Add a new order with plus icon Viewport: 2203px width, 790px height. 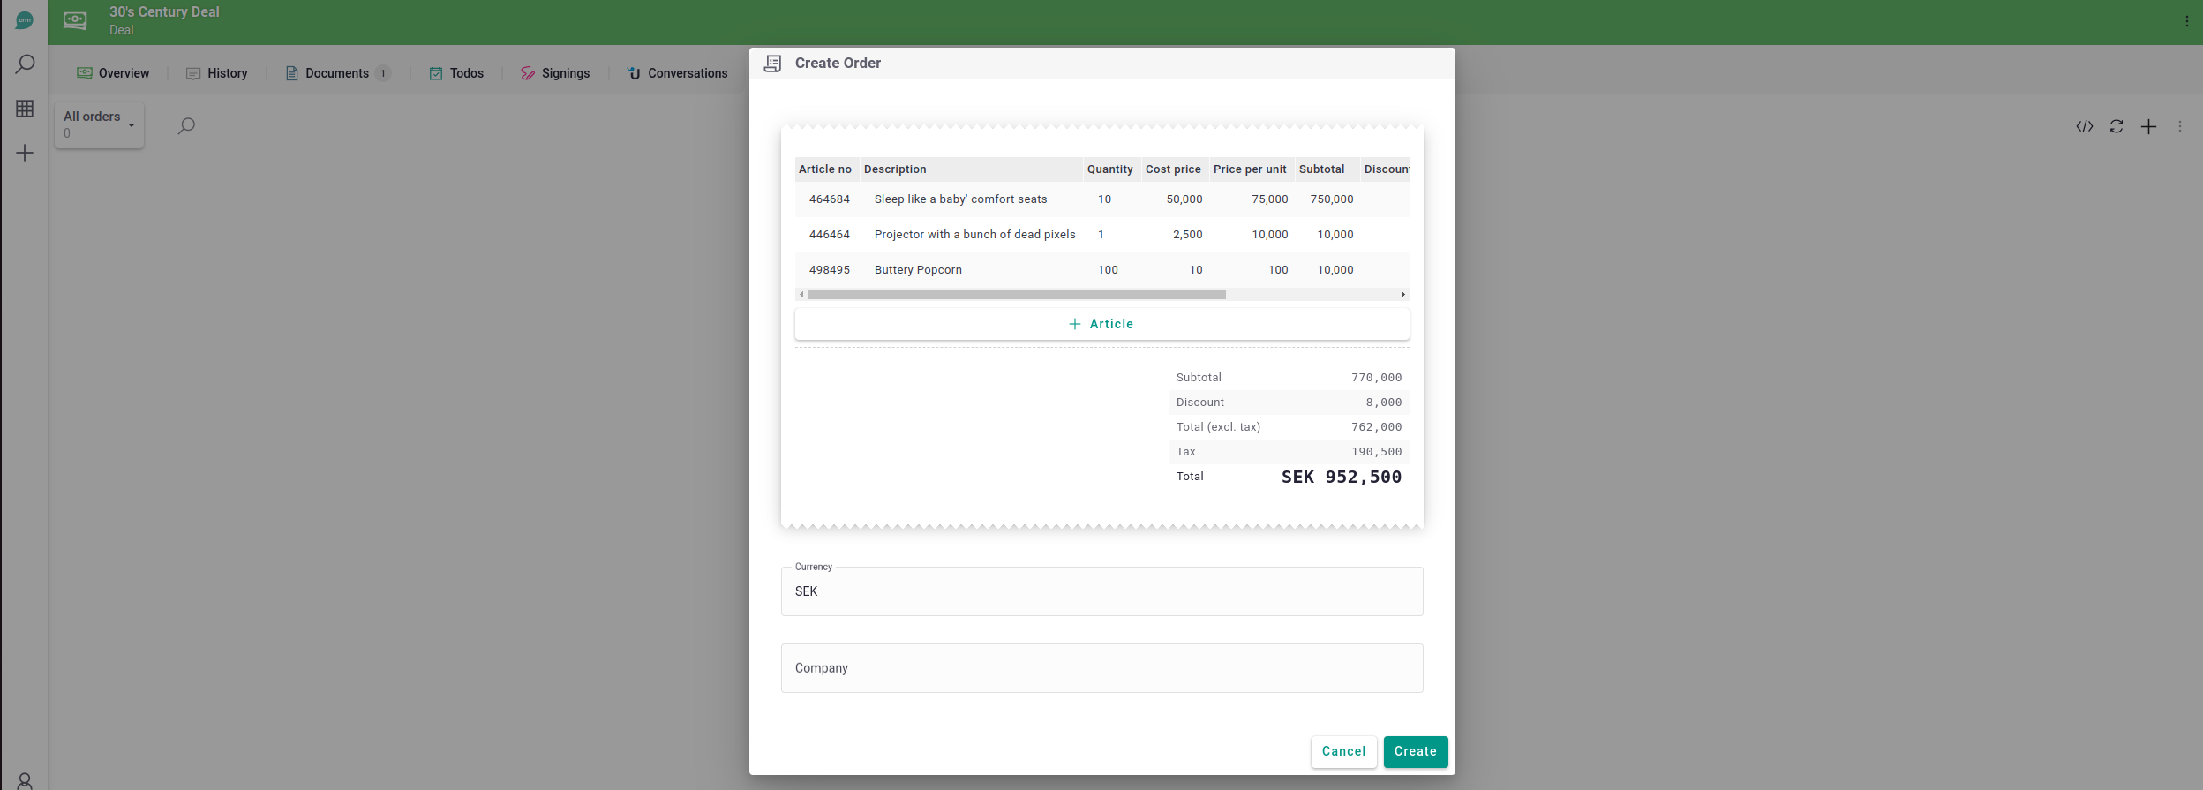pos(2148,127)
